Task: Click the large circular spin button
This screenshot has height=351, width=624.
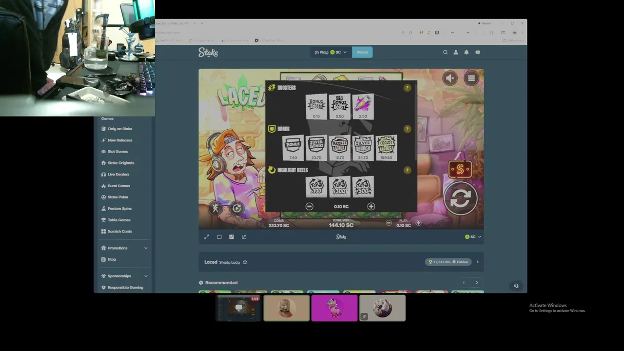Action: click(x=460, y=198)
